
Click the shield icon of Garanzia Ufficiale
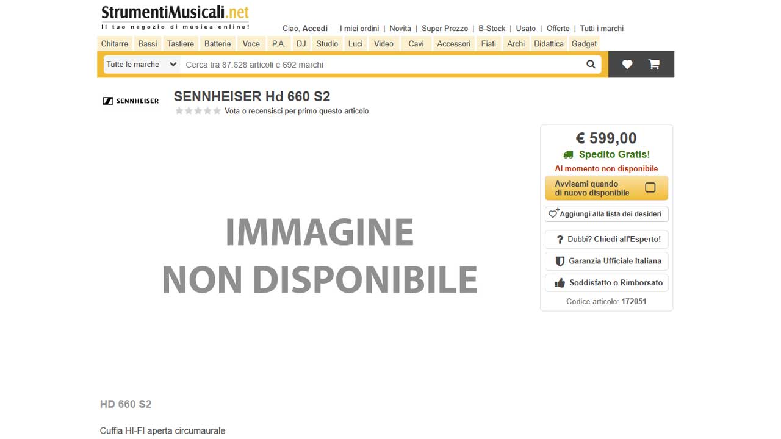tap(560, 261)
